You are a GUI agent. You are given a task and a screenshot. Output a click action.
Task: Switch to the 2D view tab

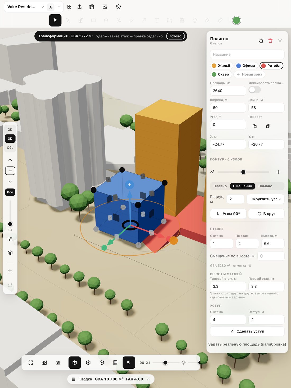(x=10, y=129)
